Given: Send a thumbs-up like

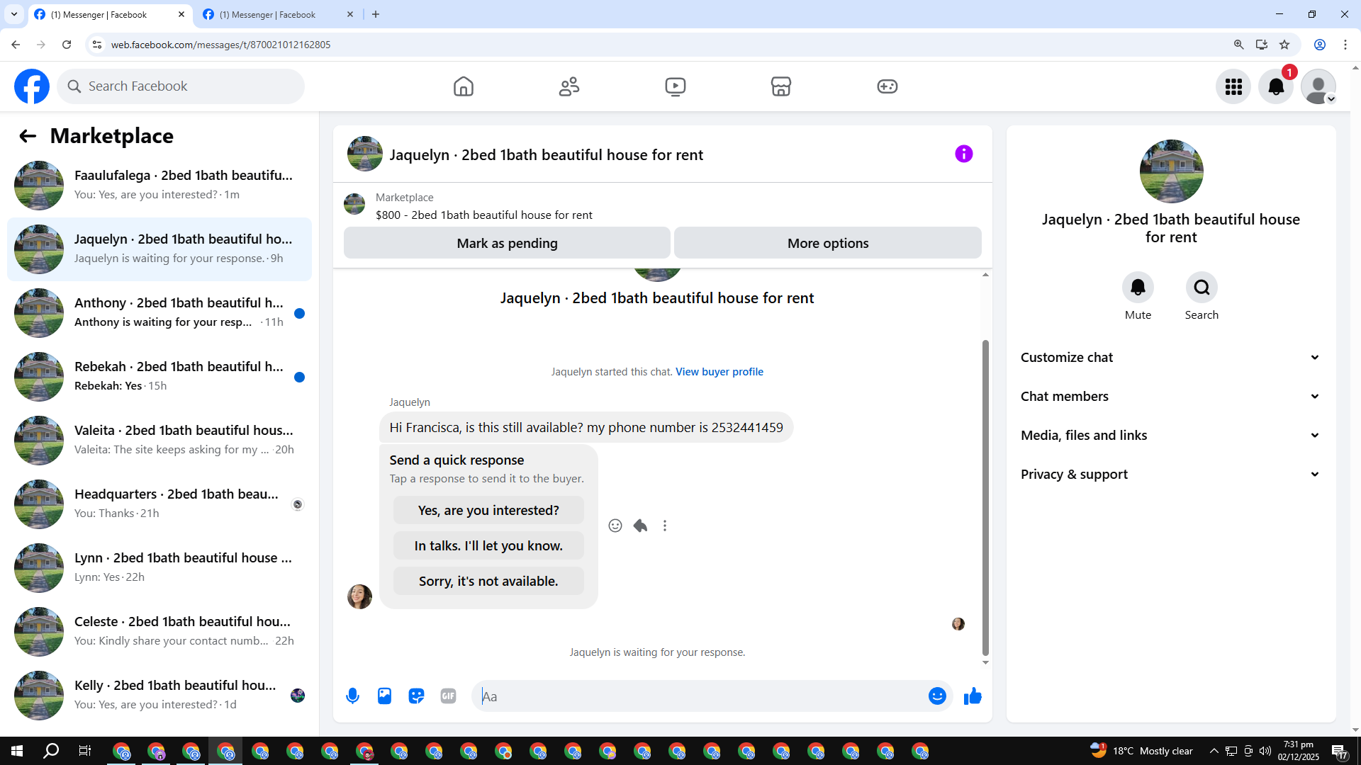Looking at the screenshot, I should (x=973, y=696).
